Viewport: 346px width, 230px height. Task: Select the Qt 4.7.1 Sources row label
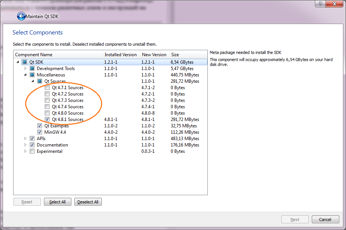[x=68, y=88]
